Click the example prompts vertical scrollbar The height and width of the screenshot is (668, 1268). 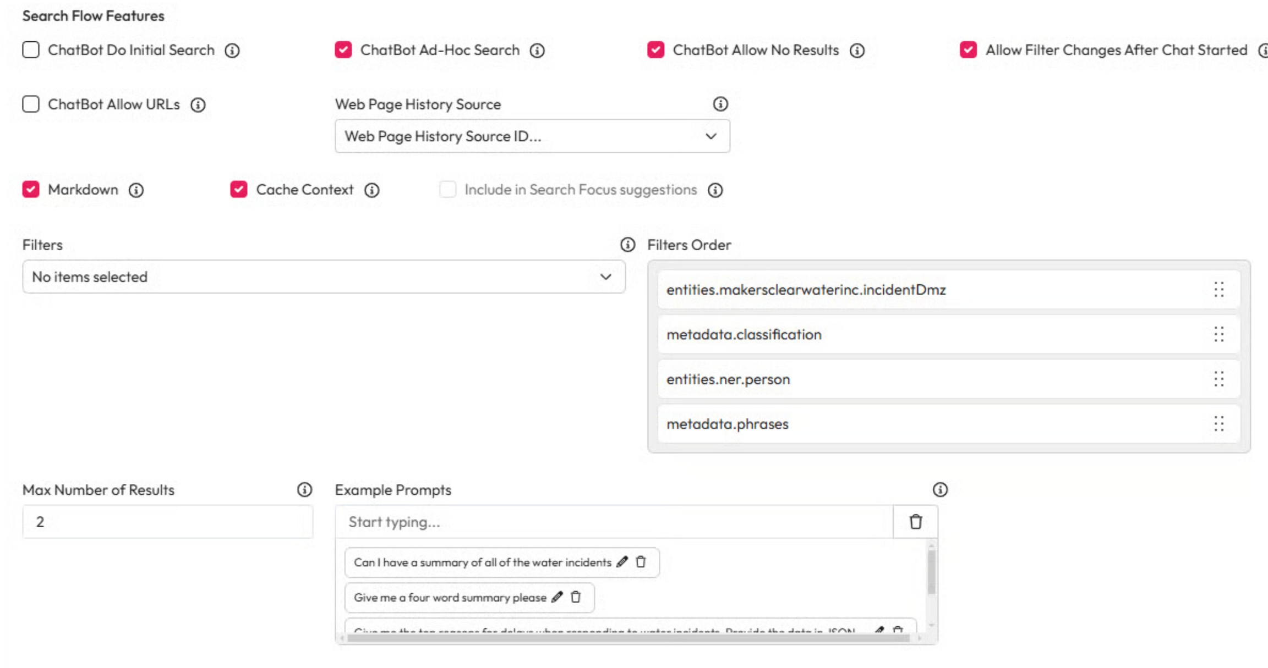click(x=931, y=572)
